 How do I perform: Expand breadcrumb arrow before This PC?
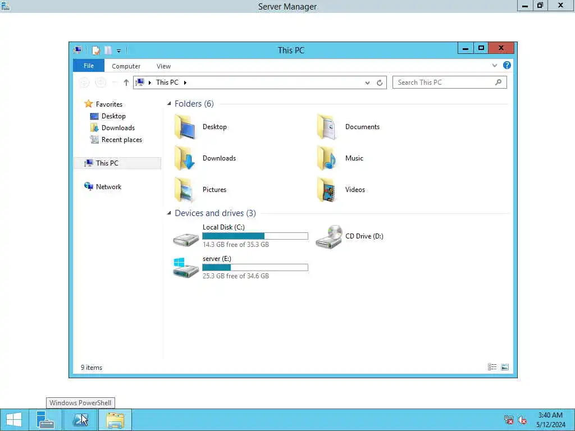(149, 82)
